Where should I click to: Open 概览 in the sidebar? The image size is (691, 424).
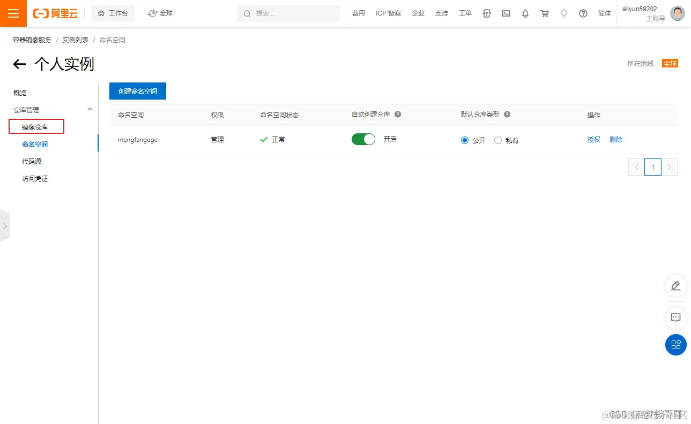point(20,93)
